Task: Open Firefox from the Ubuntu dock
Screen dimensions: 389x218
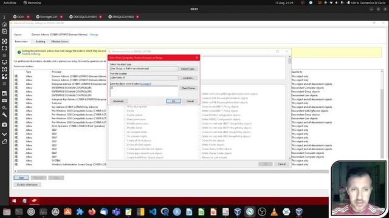Action: (92, 212)
